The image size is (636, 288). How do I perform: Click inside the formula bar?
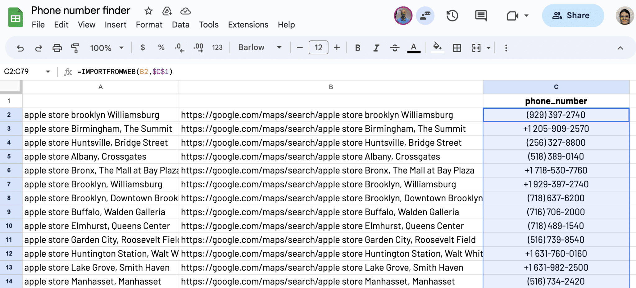pyautogui.click(x=217, y=71)
